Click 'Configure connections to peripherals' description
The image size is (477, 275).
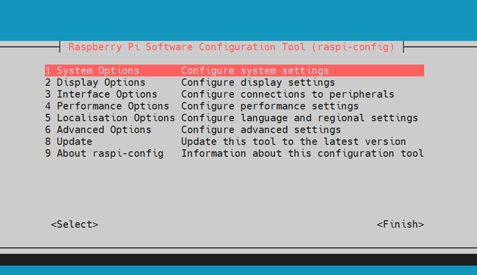288,94
